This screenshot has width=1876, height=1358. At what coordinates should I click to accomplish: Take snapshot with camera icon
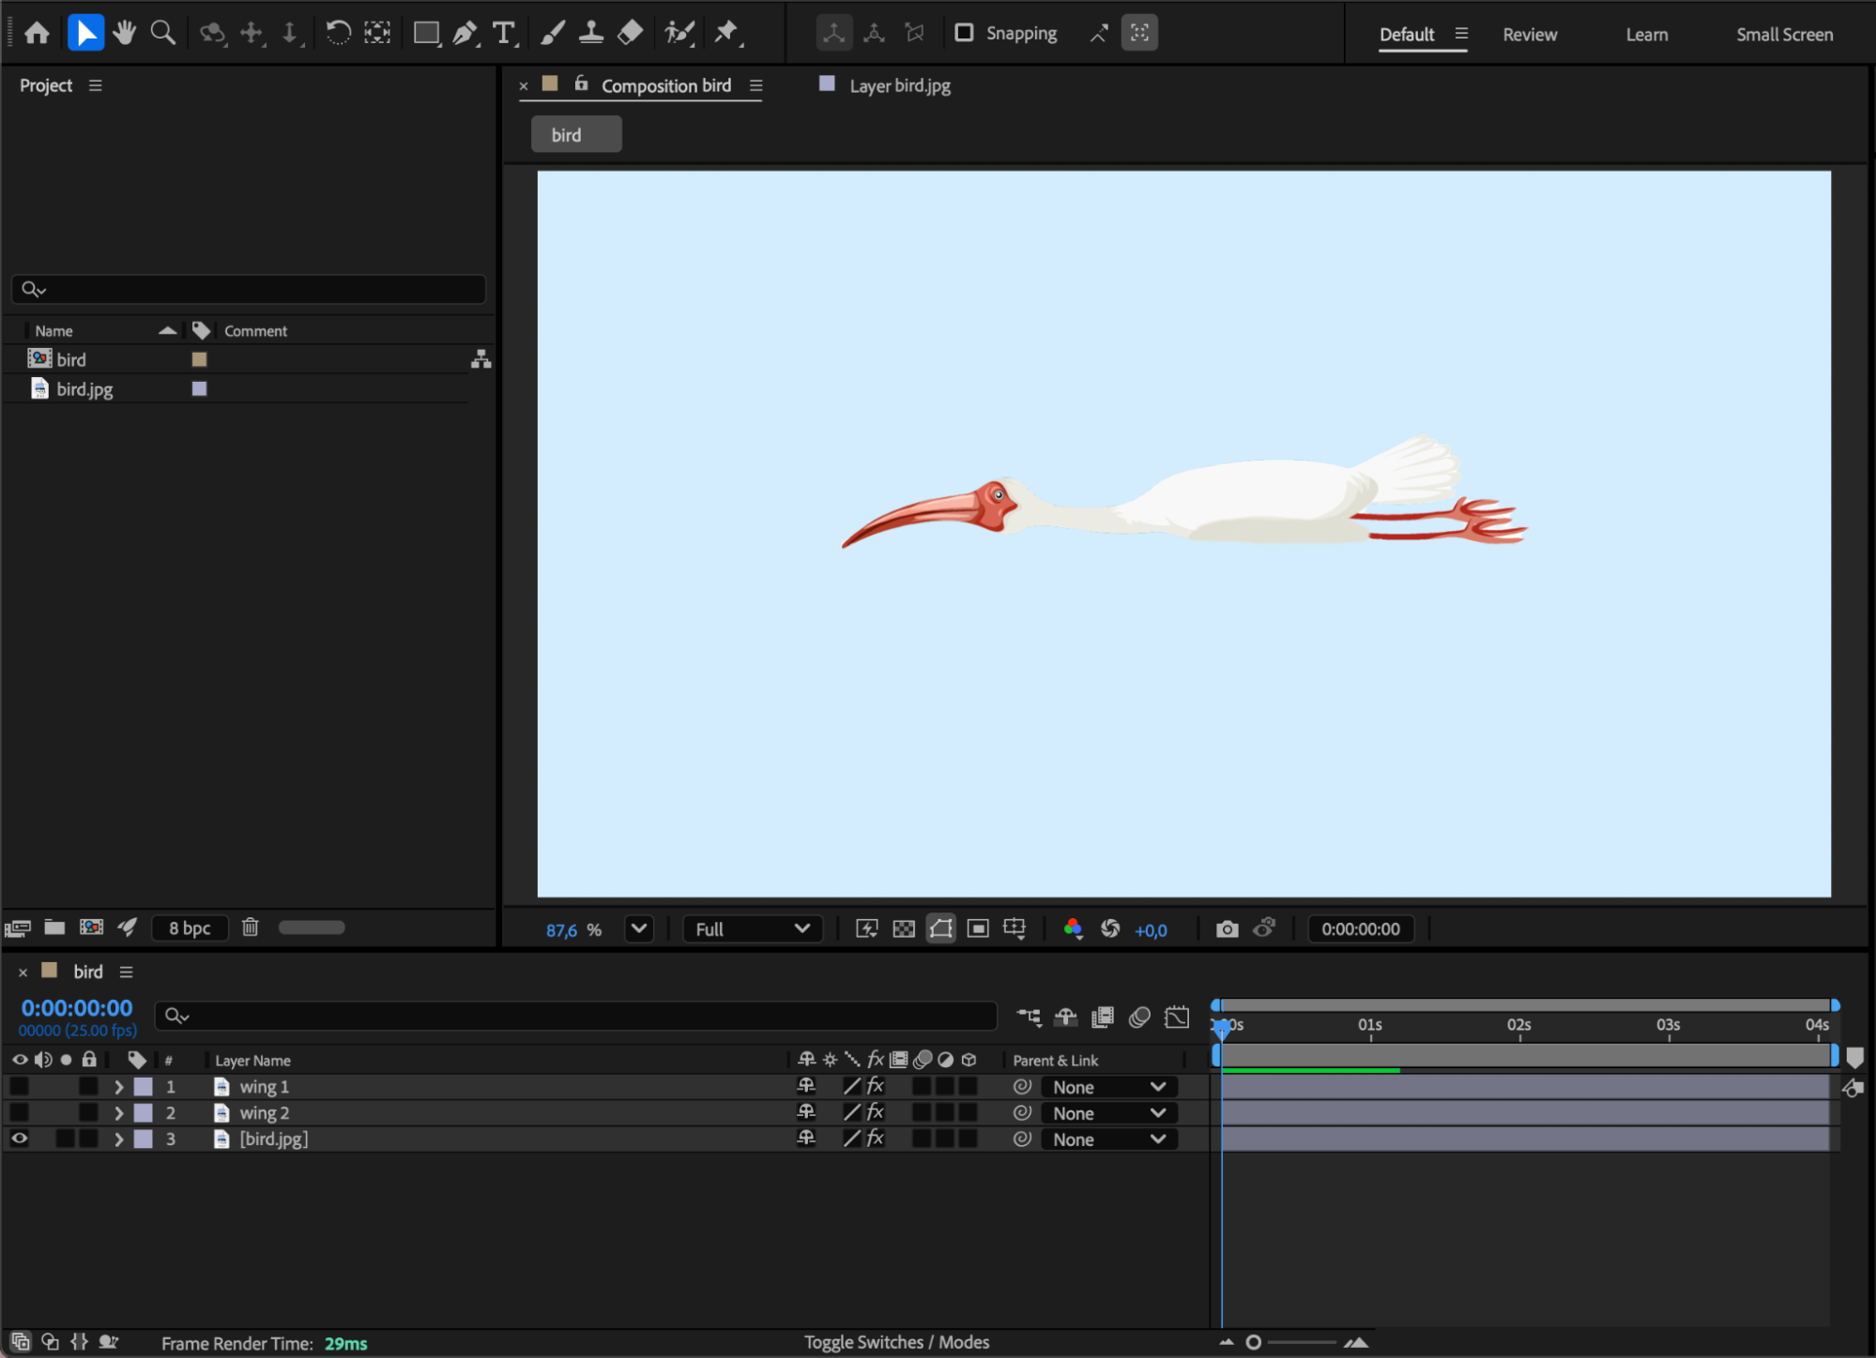(x=1227, y=928)
